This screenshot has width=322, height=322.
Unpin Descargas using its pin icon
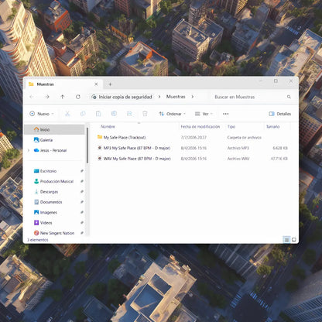tap(82, 191)
